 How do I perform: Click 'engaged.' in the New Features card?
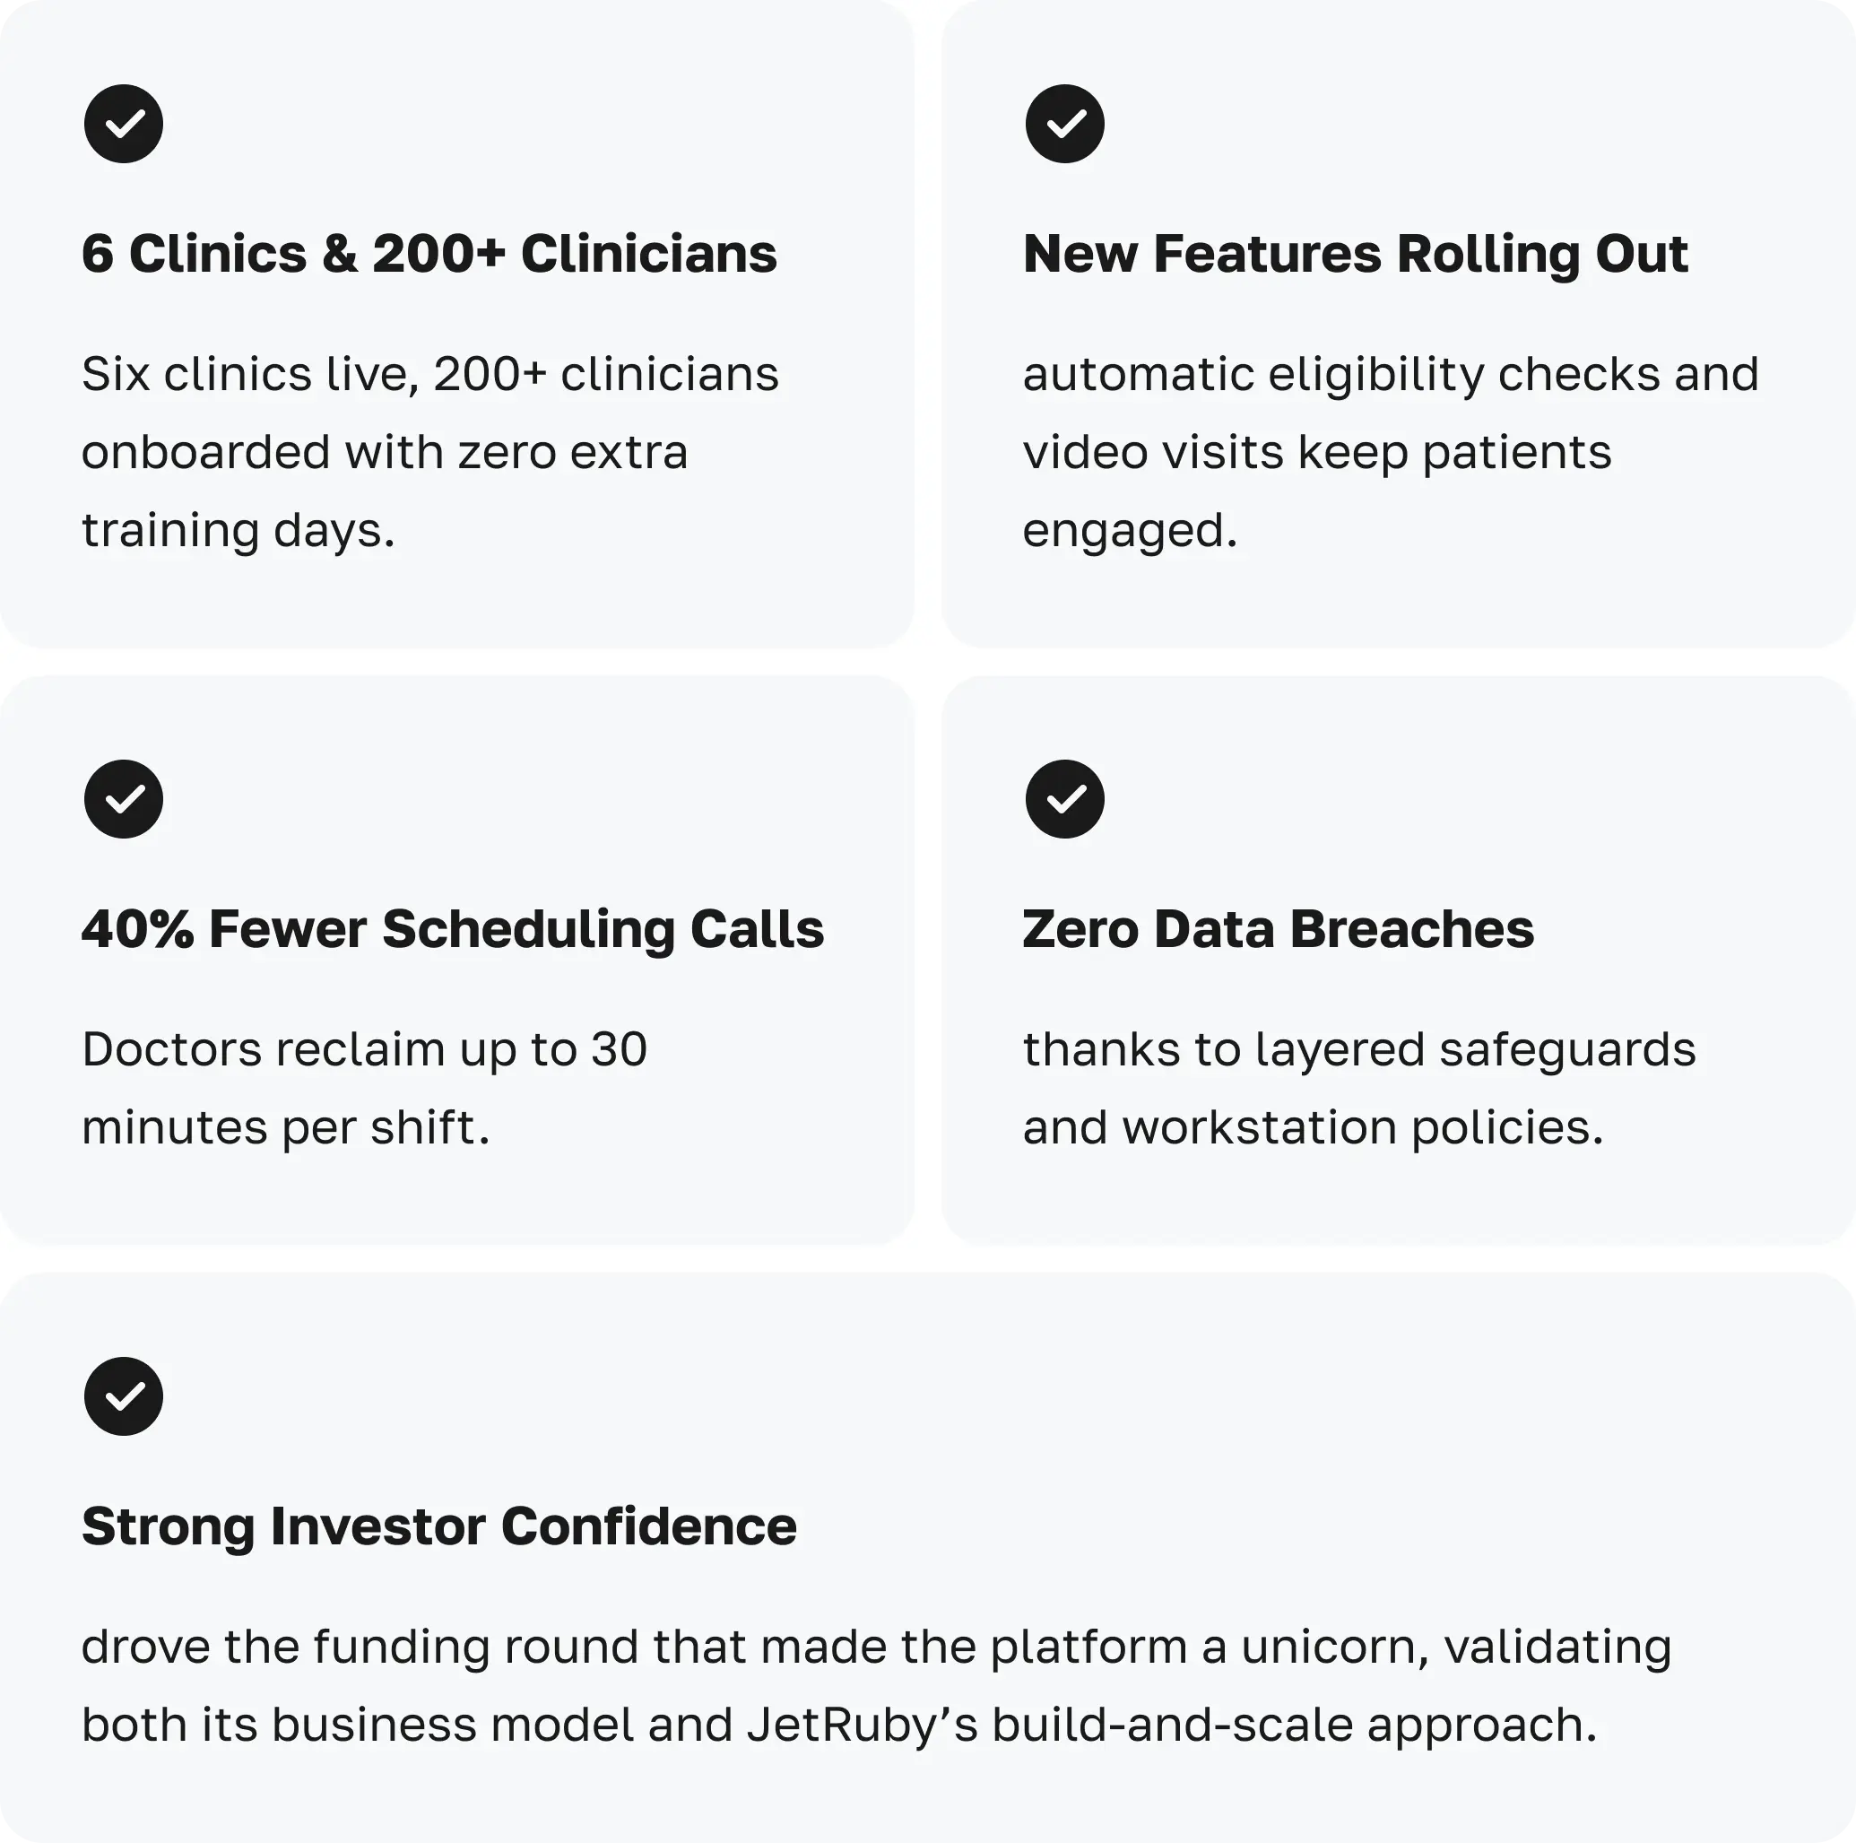(1130, 531)
